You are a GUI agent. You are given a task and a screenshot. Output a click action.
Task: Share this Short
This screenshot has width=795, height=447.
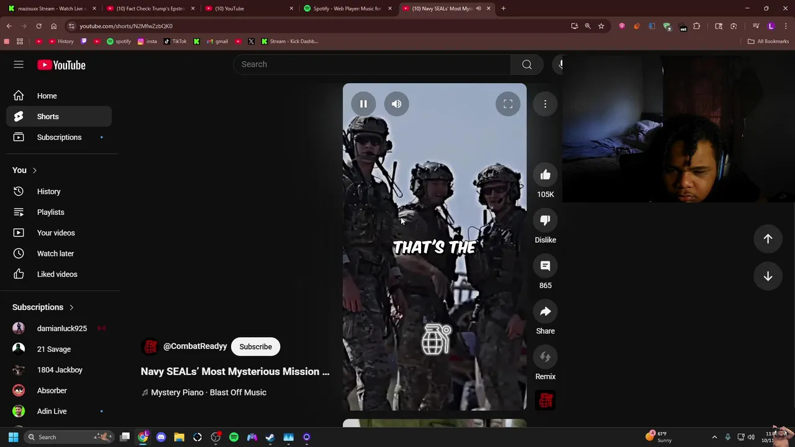(545, 312)
